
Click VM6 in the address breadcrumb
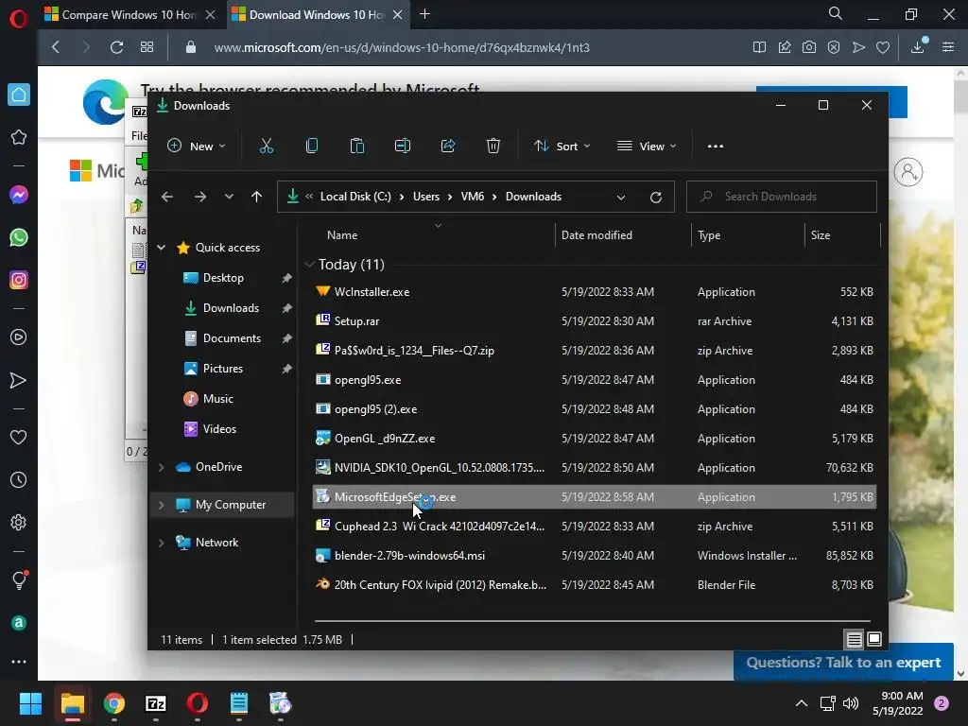473,197
